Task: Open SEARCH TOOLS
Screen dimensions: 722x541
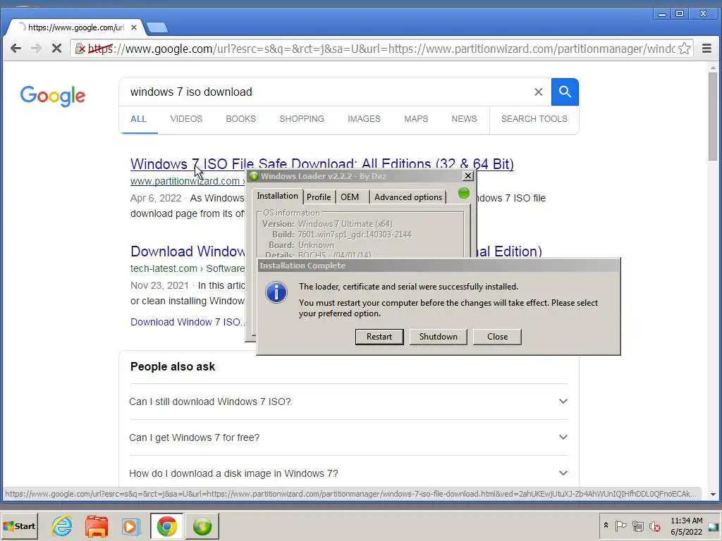Action: pyautogui.click(x=534, y=119)
